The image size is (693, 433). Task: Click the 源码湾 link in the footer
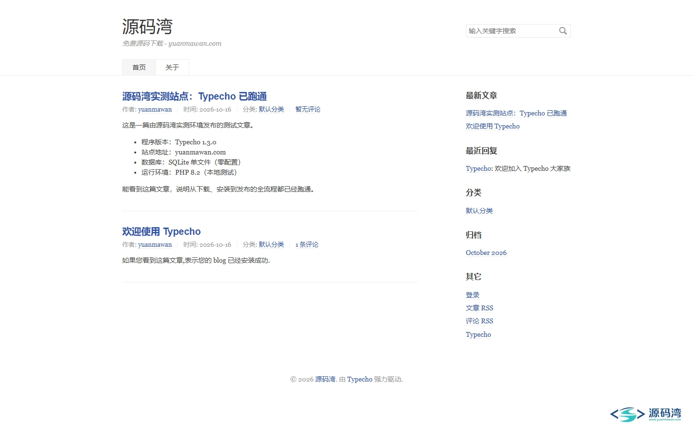[x=325, y=379]
